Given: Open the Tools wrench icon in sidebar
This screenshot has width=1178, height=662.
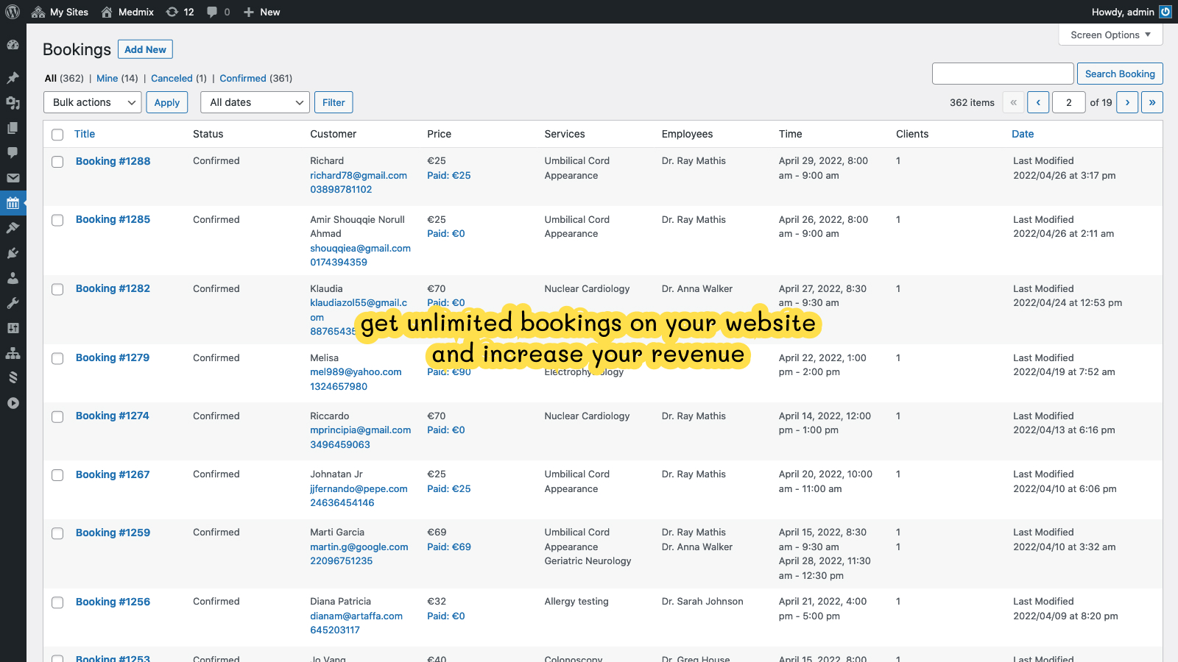Looking at the screenshot, I should click(13, 303).
